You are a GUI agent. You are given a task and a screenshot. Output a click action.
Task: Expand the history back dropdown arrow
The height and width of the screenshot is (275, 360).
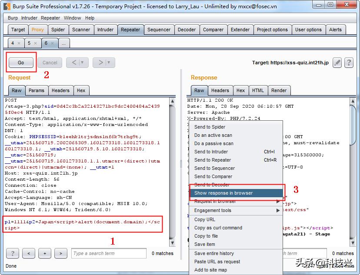pyautogui.click(x=82, y=63)
